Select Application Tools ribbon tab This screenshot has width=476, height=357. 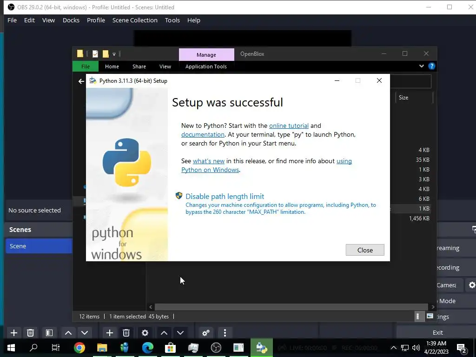click(206, 66)
